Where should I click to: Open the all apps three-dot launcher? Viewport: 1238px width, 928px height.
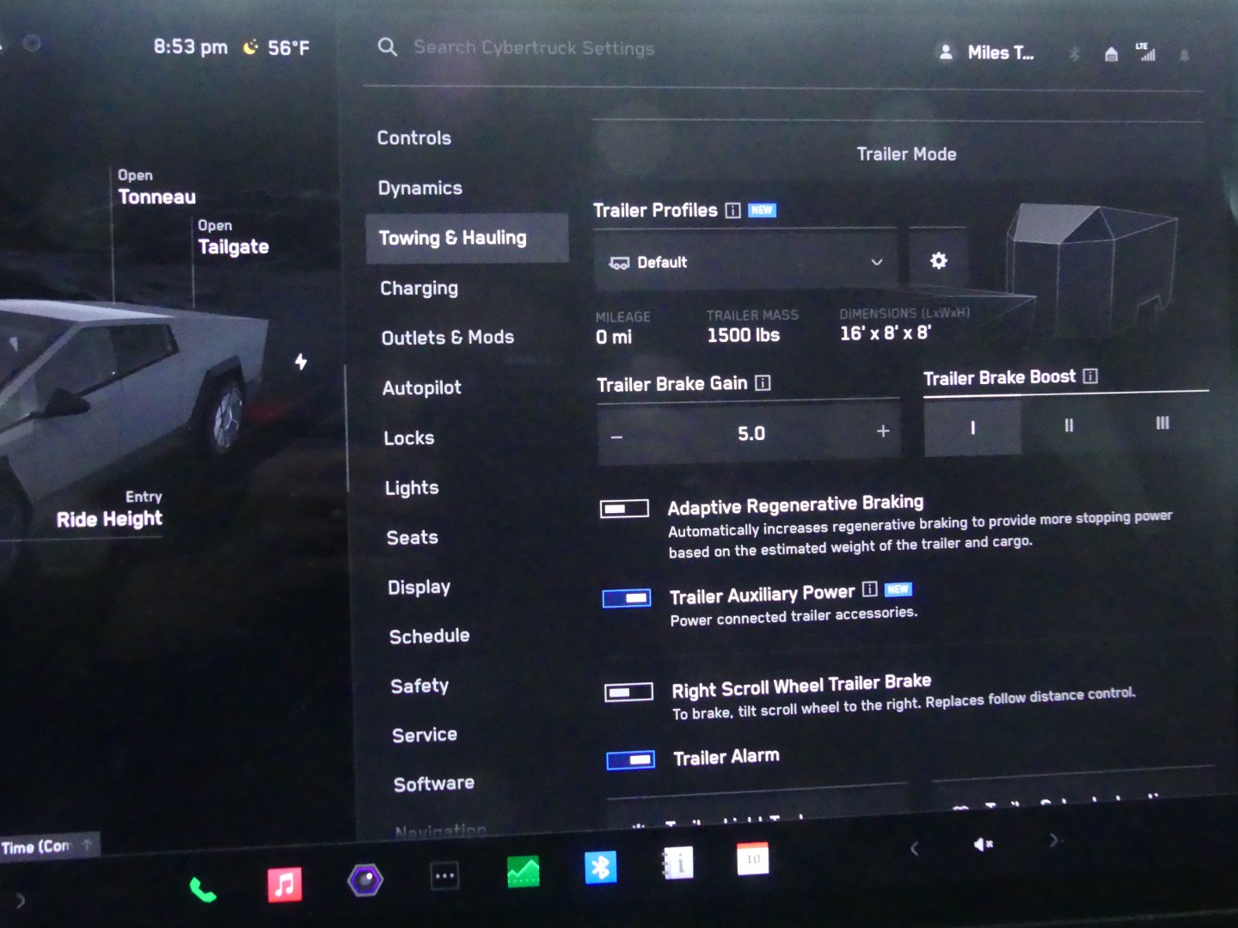click(x=444, y=876)
